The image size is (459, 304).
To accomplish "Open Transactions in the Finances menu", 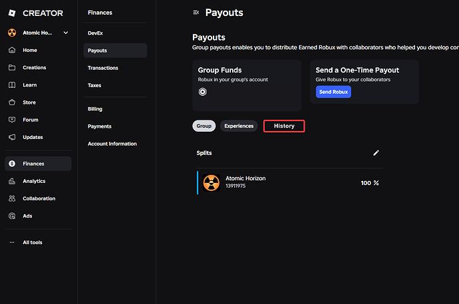I will 103,68.
